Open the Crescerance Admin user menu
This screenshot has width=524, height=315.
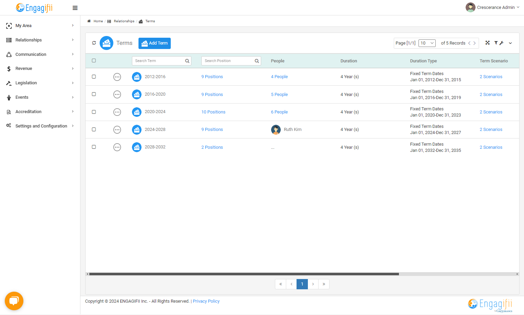point(493,7)
